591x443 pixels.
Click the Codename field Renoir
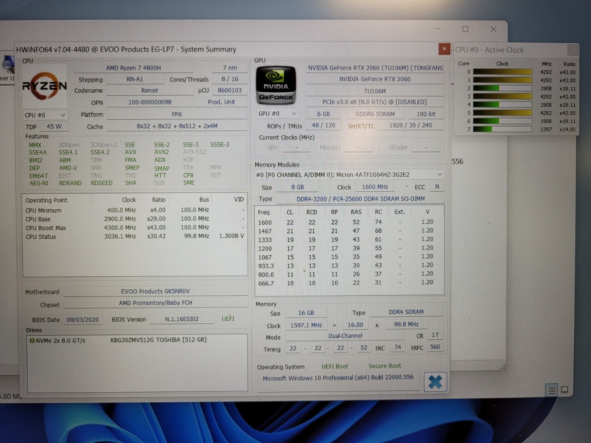[150, 90]
